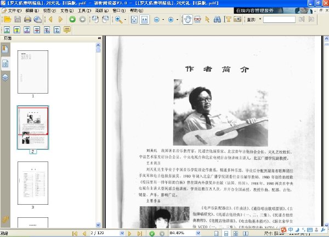Rotate page counterclockwise icon
The image size is (329, 237).
click(105, 20)
